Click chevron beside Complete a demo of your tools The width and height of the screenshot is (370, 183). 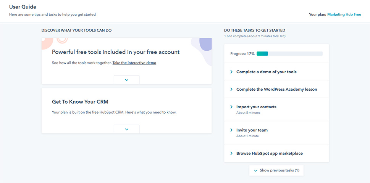pyautogui.click(x=231, y=72)
